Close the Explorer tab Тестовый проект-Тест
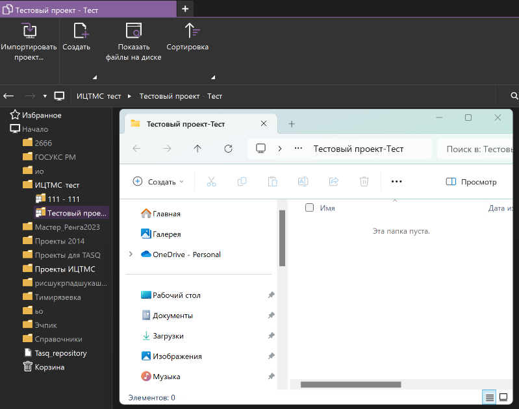 [x=264, y=123]
